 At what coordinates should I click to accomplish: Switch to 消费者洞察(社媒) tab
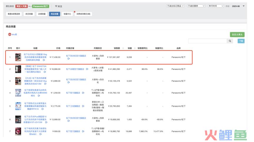[83, 14]
